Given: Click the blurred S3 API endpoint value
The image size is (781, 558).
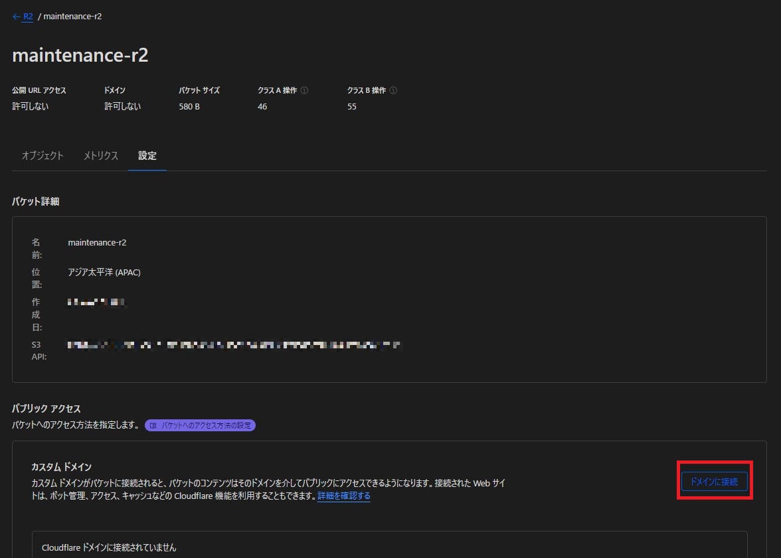Looking at the screenshot, I should (234, 344).
